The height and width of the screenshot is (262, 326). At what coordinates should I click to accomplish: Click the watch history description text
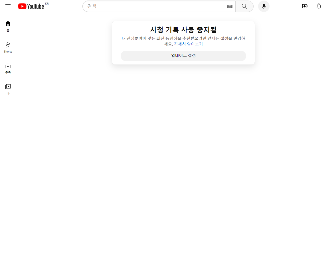(183, 39)
